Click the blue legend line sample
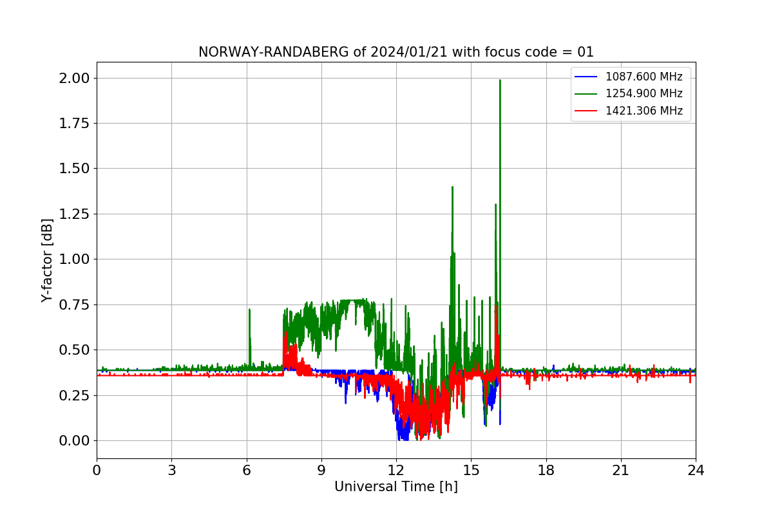 [x=586, y=77]
